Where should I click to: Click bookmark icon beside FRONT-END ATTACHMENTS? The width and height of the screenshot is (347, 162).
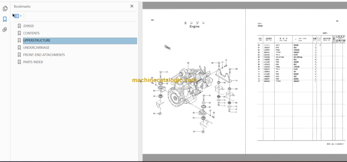click(x=19, y=55)
